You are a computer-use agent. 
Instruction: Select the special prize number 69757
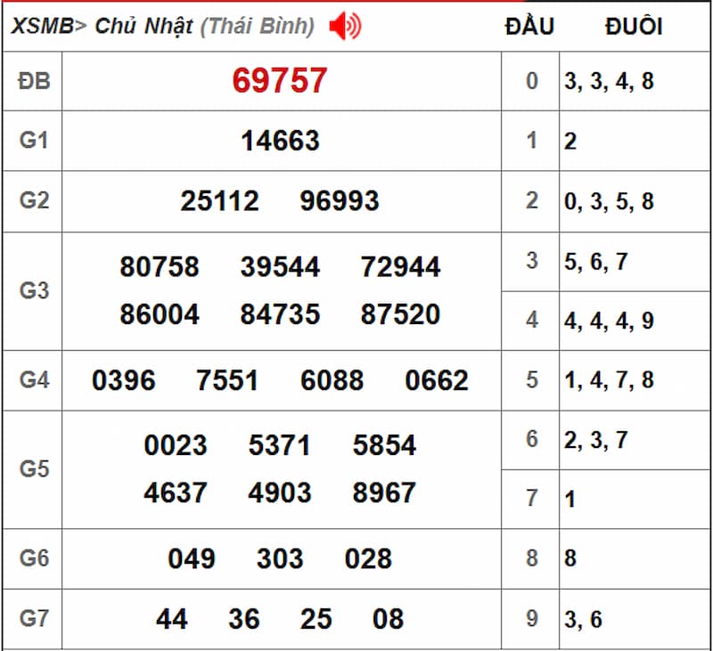tap(280, 81)
